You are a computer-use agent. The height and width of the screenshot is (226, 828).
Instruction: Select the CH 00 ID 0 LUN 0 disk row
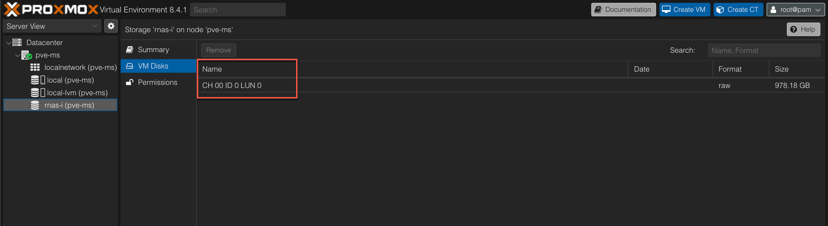point(511,85)
